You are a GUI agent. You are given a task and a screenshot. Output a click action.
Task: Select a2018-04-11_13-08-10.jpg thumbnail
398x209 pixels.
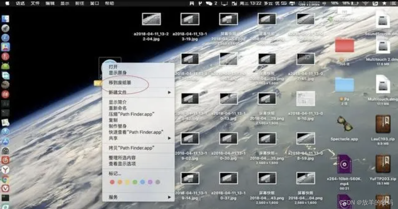click(306, 99)
